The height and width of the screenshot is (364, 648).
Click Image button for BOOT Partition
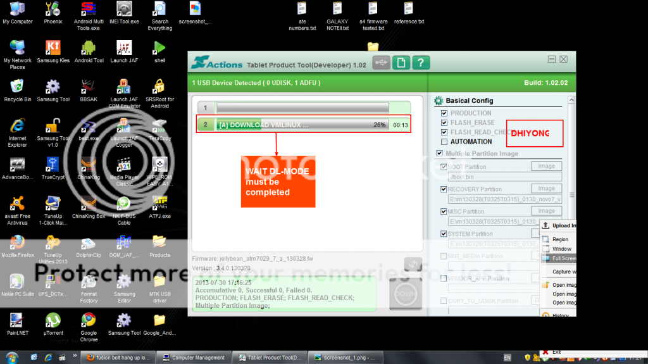point(546,166)
